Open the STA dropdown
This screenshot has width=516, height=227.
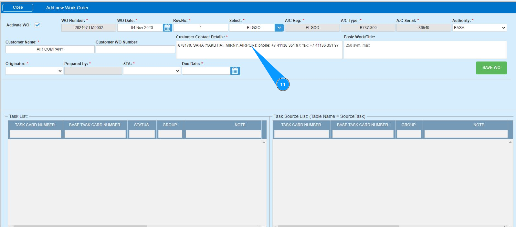coord(152,71)
